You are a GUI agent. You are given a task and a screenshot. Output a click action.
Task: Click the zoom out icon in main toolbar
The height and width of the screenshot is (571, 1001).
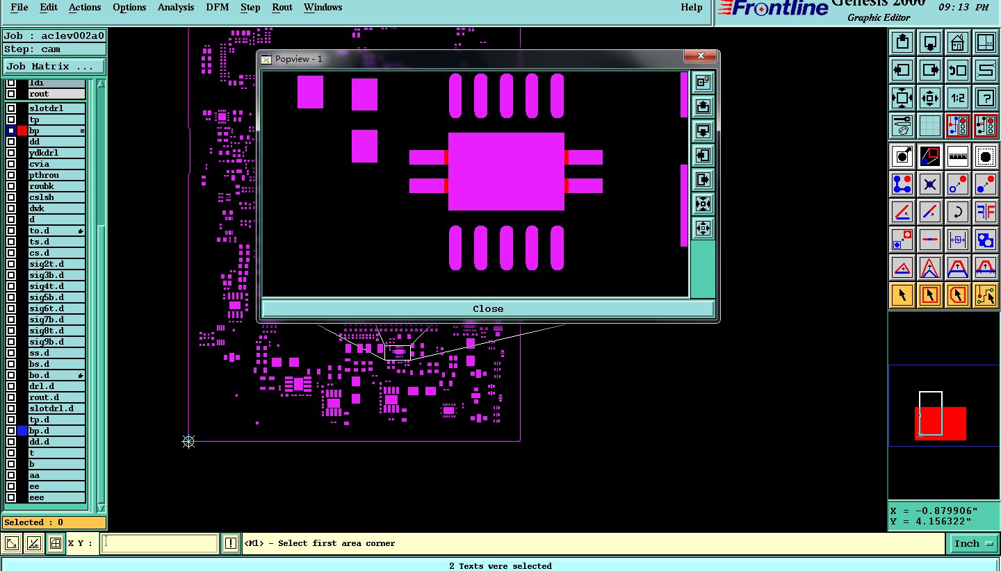tap(930, 98)
